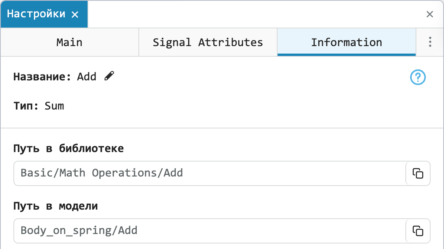
Task: Edit the block name with the pencil icon
Action: 109,76
